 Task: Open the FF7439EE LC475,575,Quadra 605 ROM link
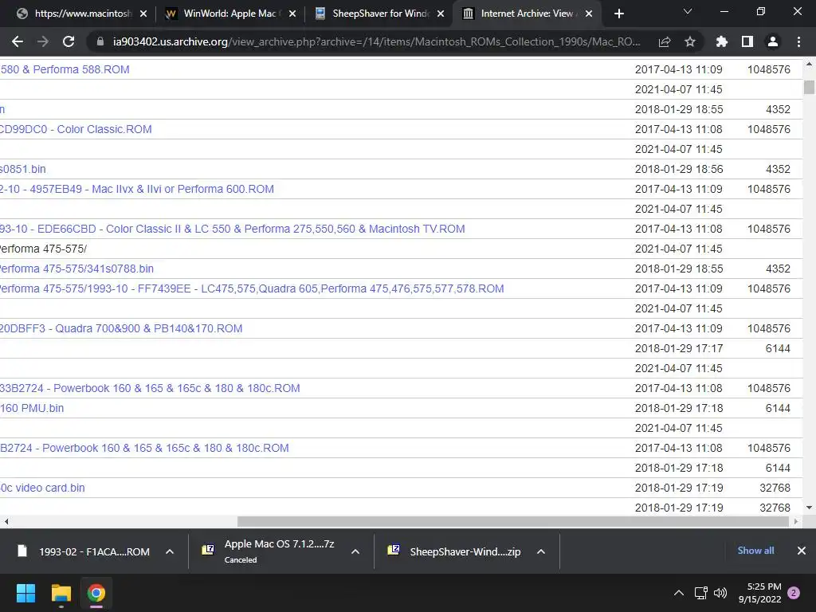[x=252, y=288]
